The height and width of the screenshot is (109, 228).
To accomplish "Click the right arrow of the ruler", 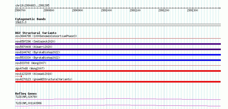I will tap(220, 8).
